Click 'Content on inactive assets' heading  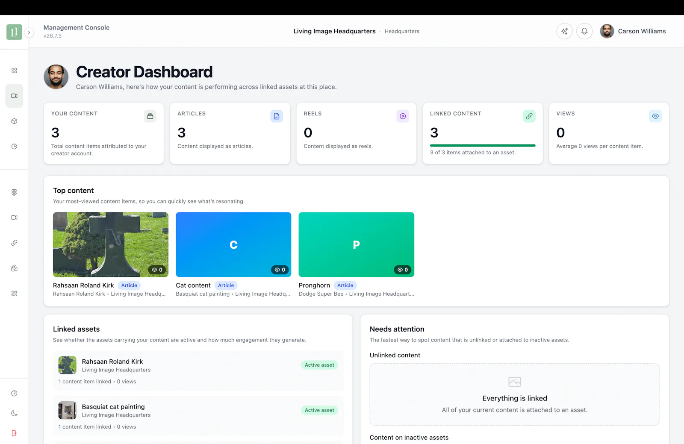pyautogui.click(x=409, y=438)
